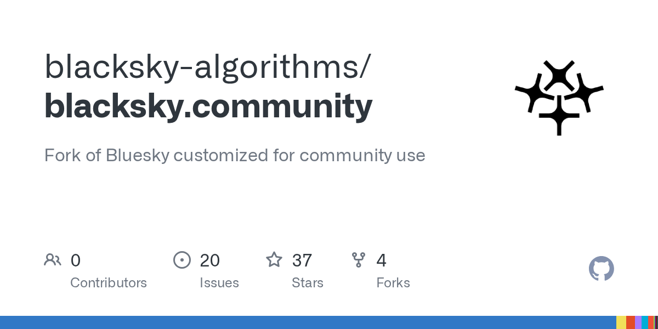Image resolution: width=658 pixels, height=329 pixels.
Task: Select the Contributors label
Action: point(109,283)
